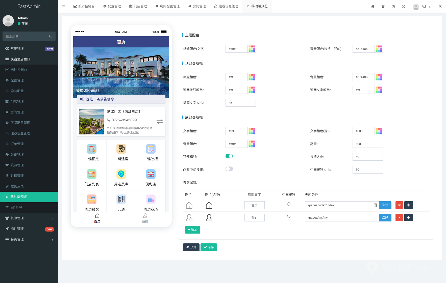Select the 中间按钮 radio for 首页 row
Viewport: 446px width, 283px height.
(x=289, y=204)
